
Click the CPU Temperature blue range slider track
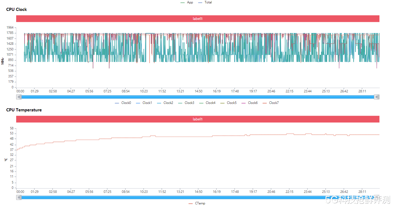(x=198, y=197)
